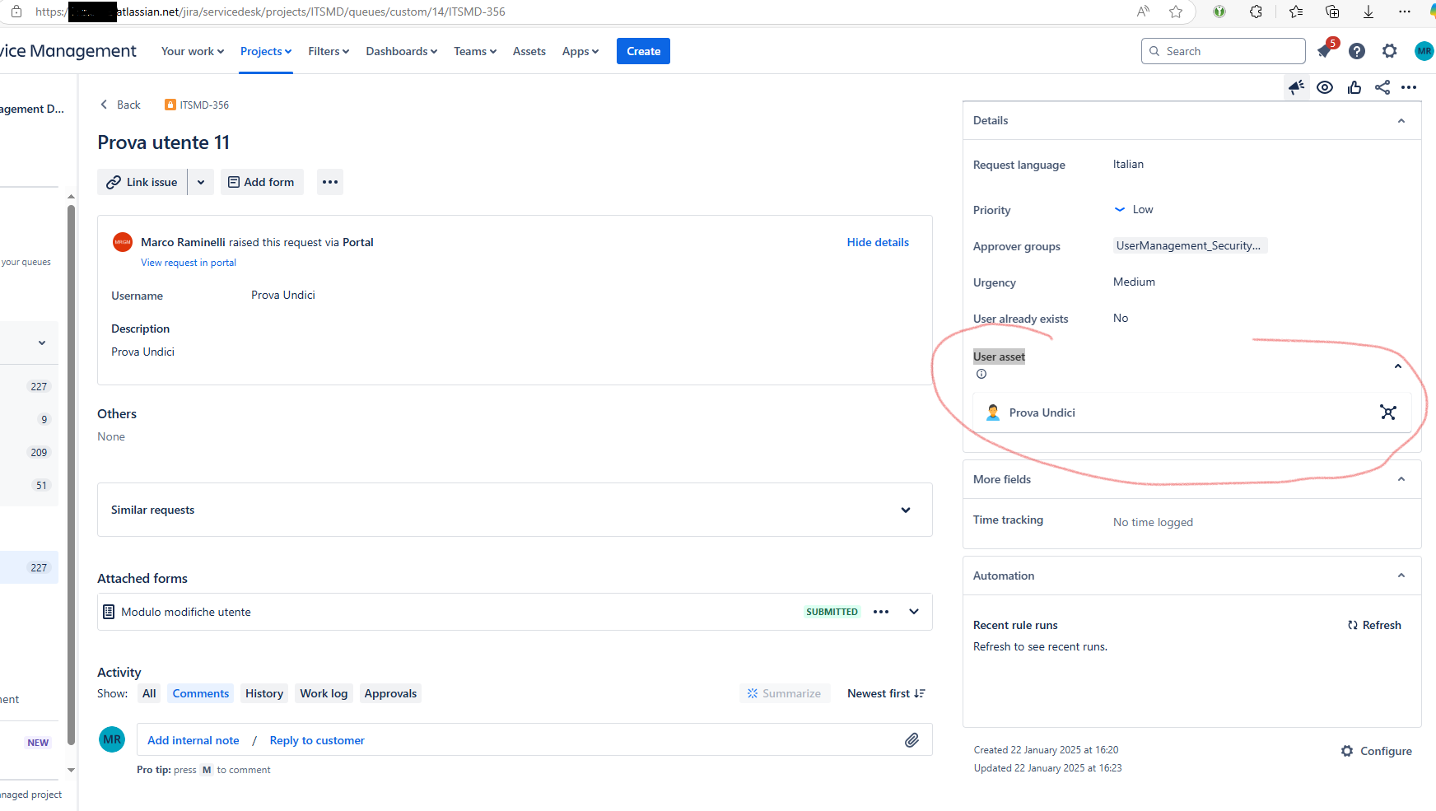Image resolution: width=1436 pixels, height=811 pixels.
Task: Expand the Similar requests section
Action: 906,510
